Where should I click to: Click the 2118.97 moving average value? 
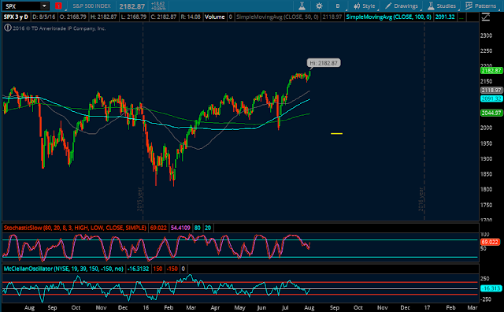[332, 17]
